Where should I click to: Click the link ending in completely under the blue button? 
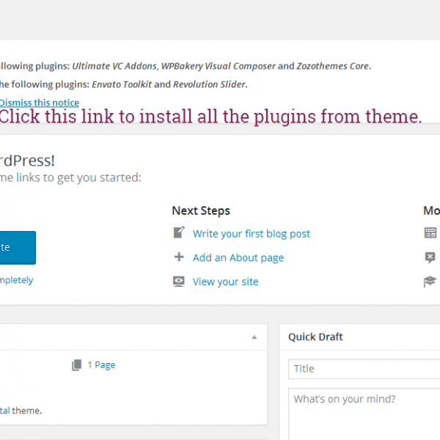point(16,279)
